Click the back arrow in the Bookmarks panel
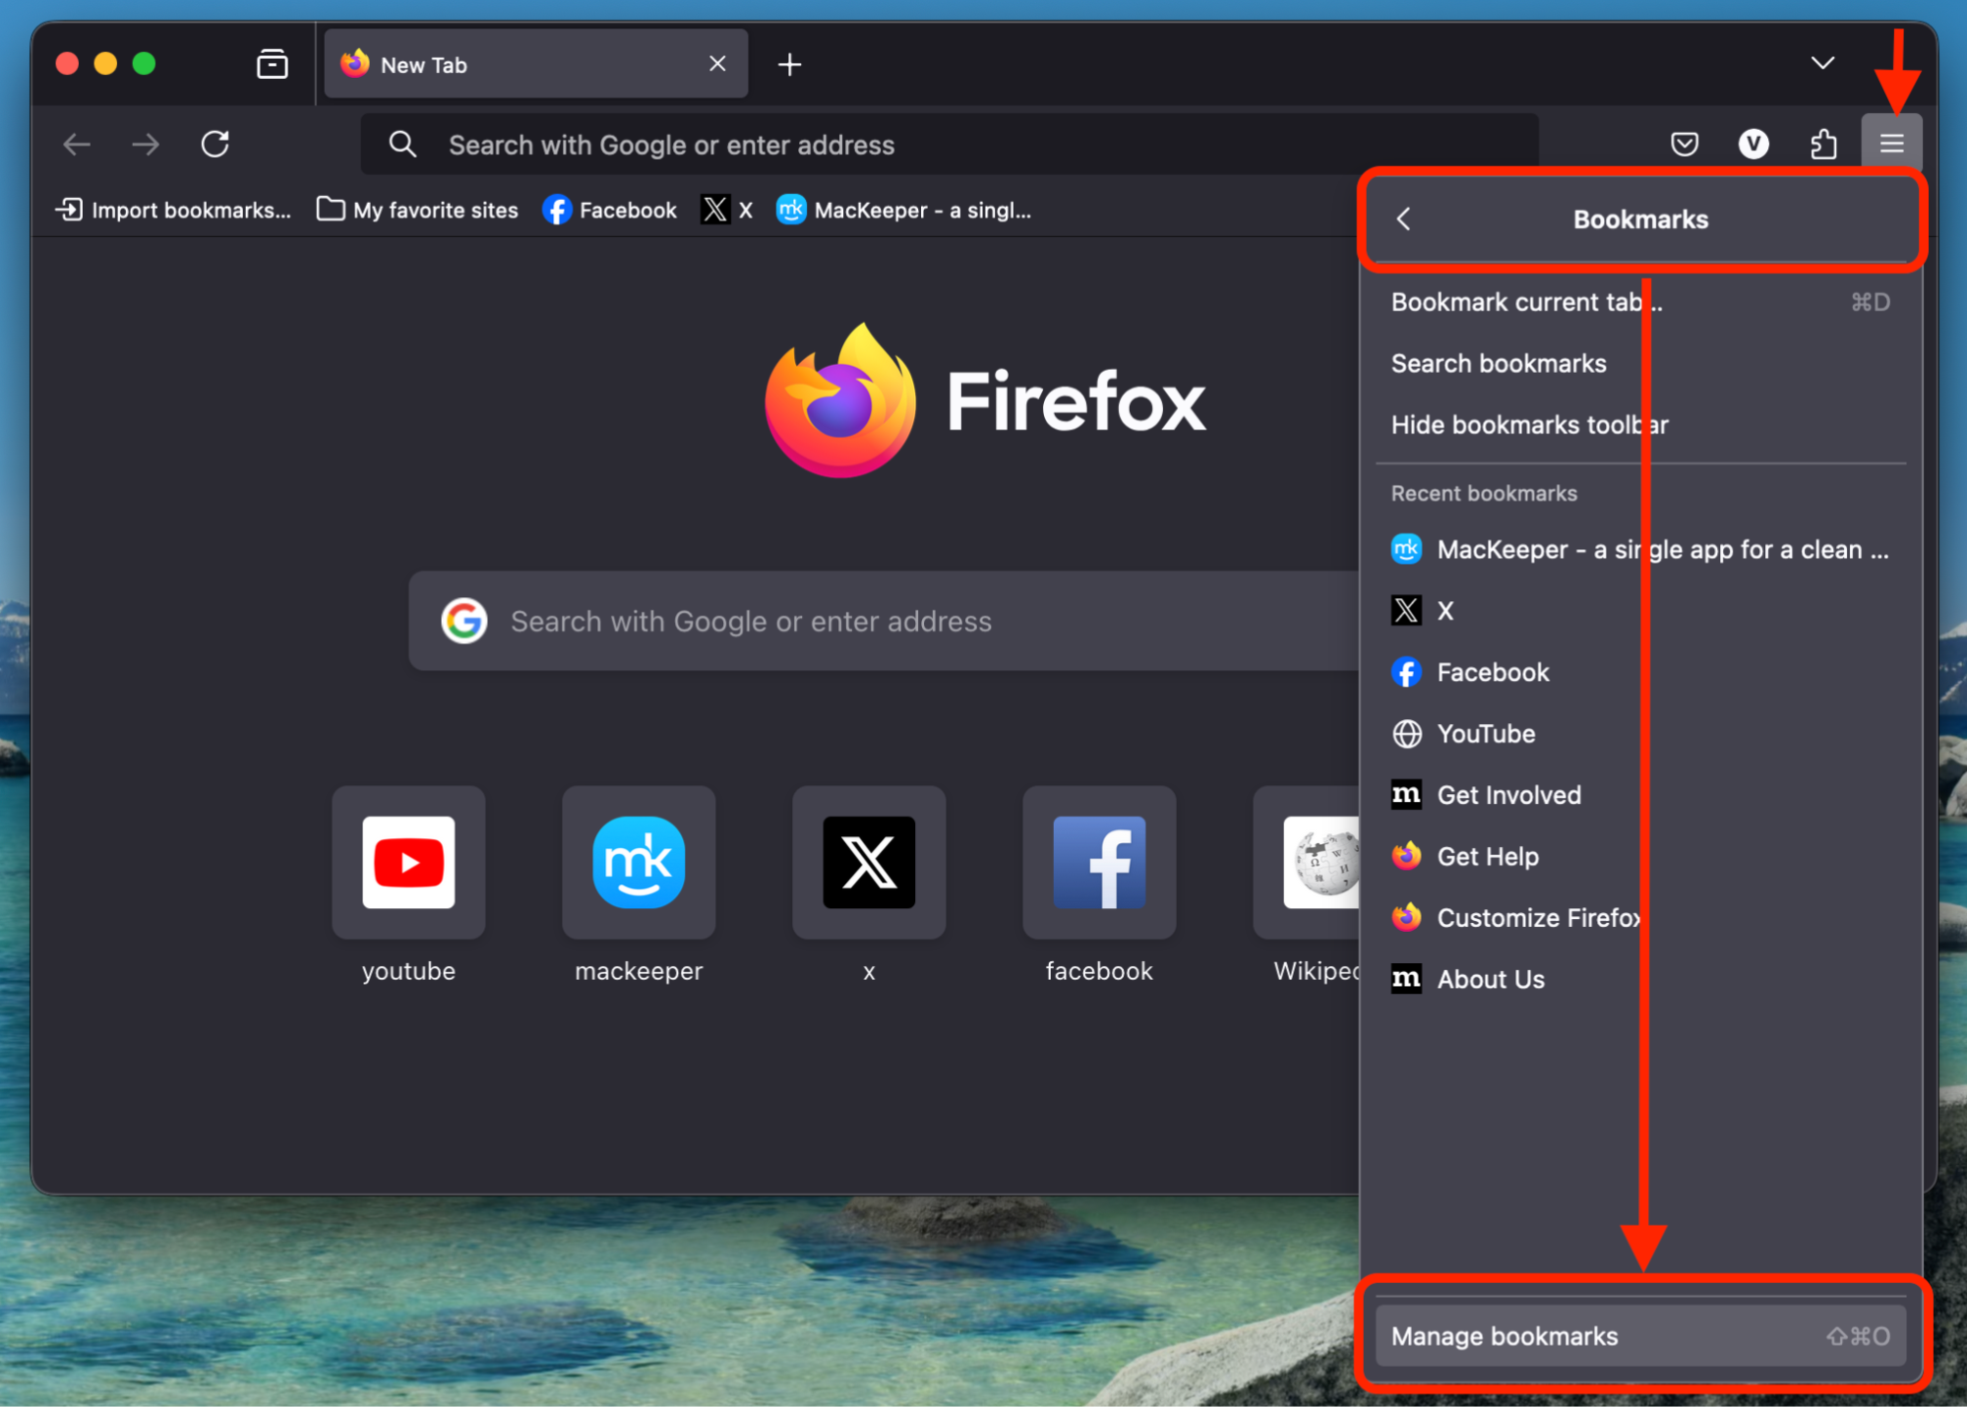 tap(1403, 219)
